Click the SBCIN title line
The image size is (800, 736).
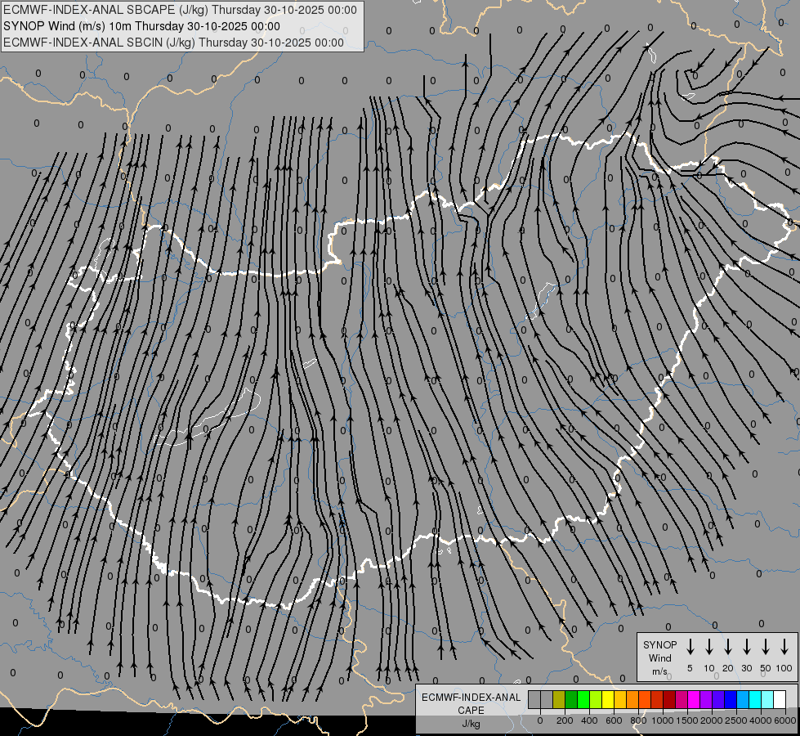173,43
